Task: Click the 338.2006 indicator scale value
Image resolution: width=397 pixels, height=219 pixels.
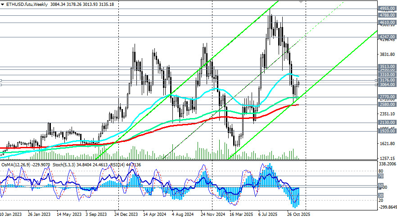Action: click(388, 164)
